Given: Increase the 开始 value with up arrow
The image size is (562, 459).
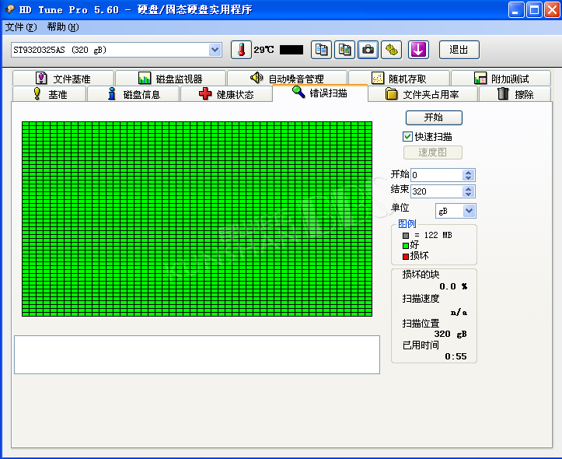Looking at the screenshot, I should [468, 173].
